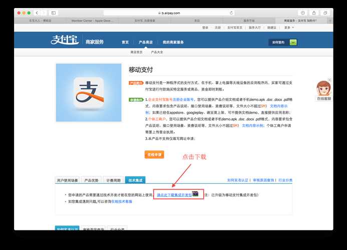Click the 个体工商户 orange link

pos(157,119)
